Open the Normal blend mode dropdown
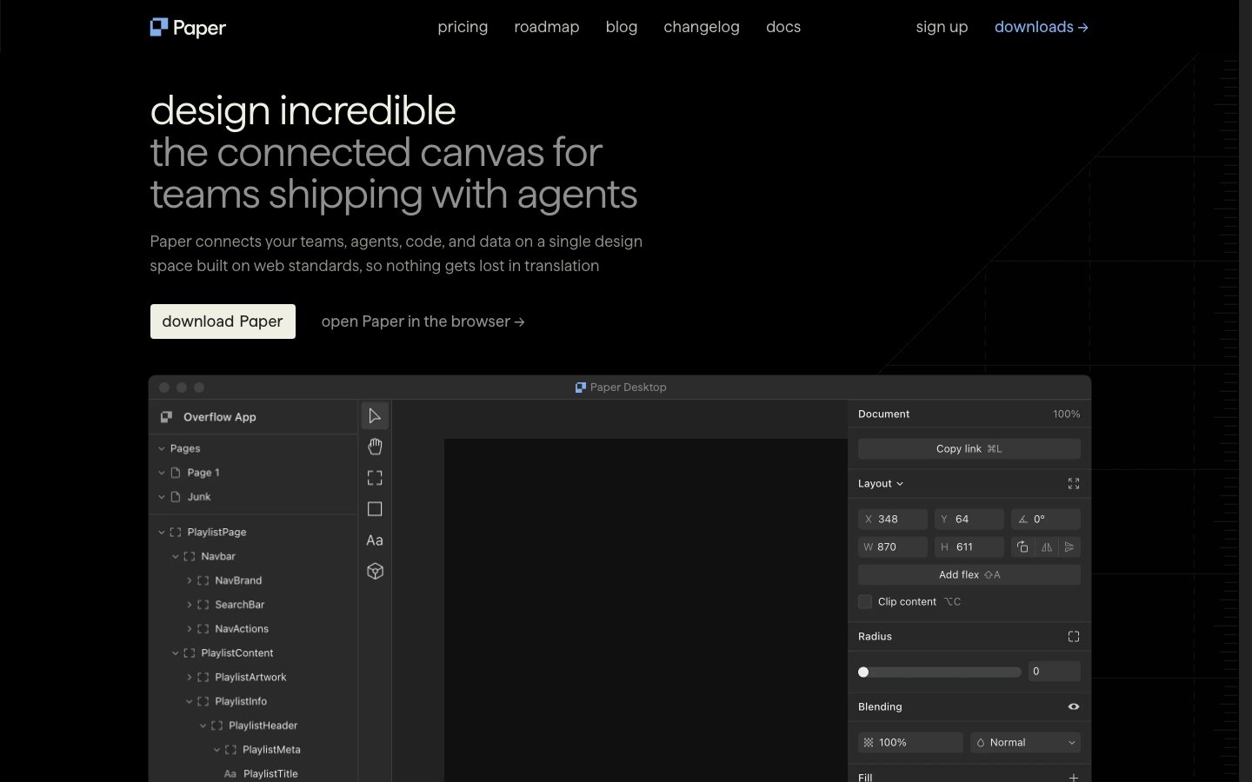Screen dimensions: 1252x782 (x=1025, y=742)
